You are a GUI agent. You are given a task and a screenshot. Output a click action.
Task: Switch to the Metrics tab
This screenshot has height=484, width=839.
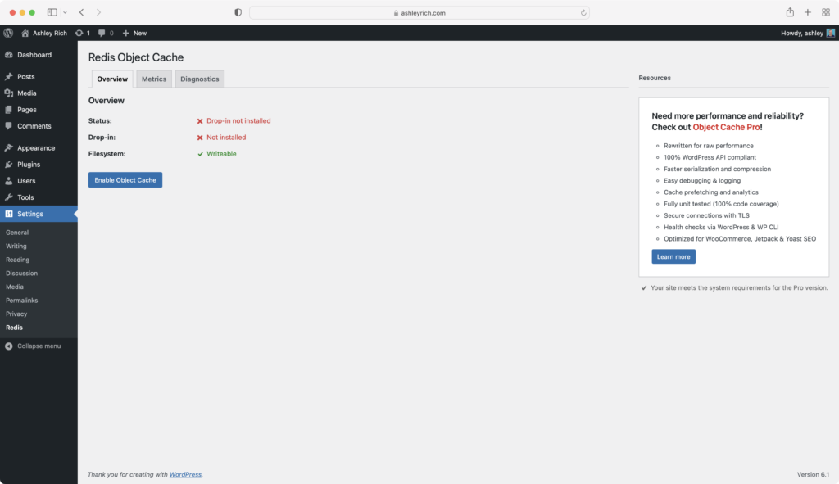(x=154, y=79)
